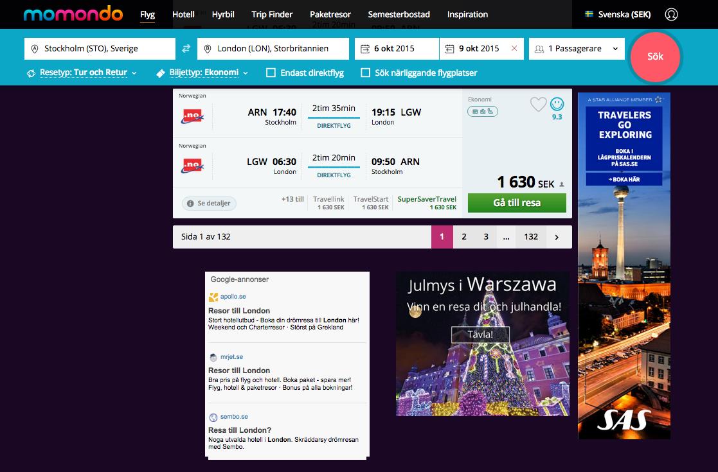The height and width of the screenshot is (472, 718).
Task: Open sembo.se Resa till London? ad
Action: coord(240,430)
